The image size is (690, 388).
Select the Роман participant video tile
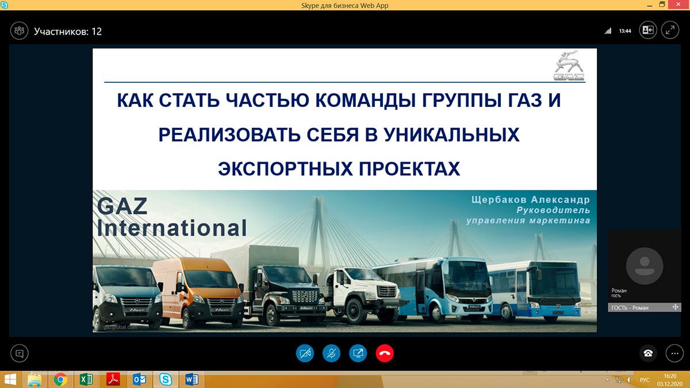click(x=645, y=266)
